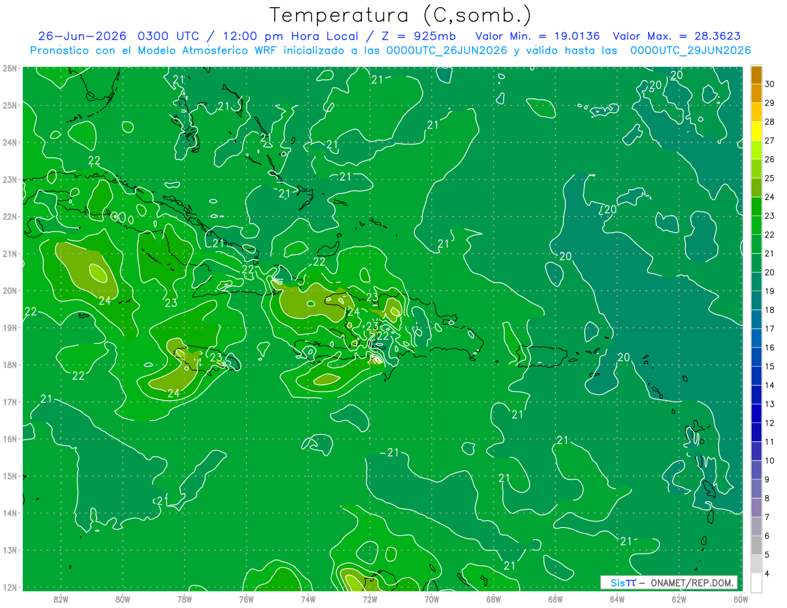Click the '68W' longitude axis label
787x608 pixels.
(494, 599)
